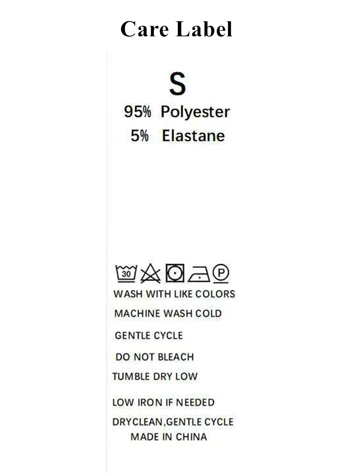The image size is (355, 473).
Task: Click the do-not-bleach crossed triangle symbol
Action: pyautogui.click(x=150, y=273)
